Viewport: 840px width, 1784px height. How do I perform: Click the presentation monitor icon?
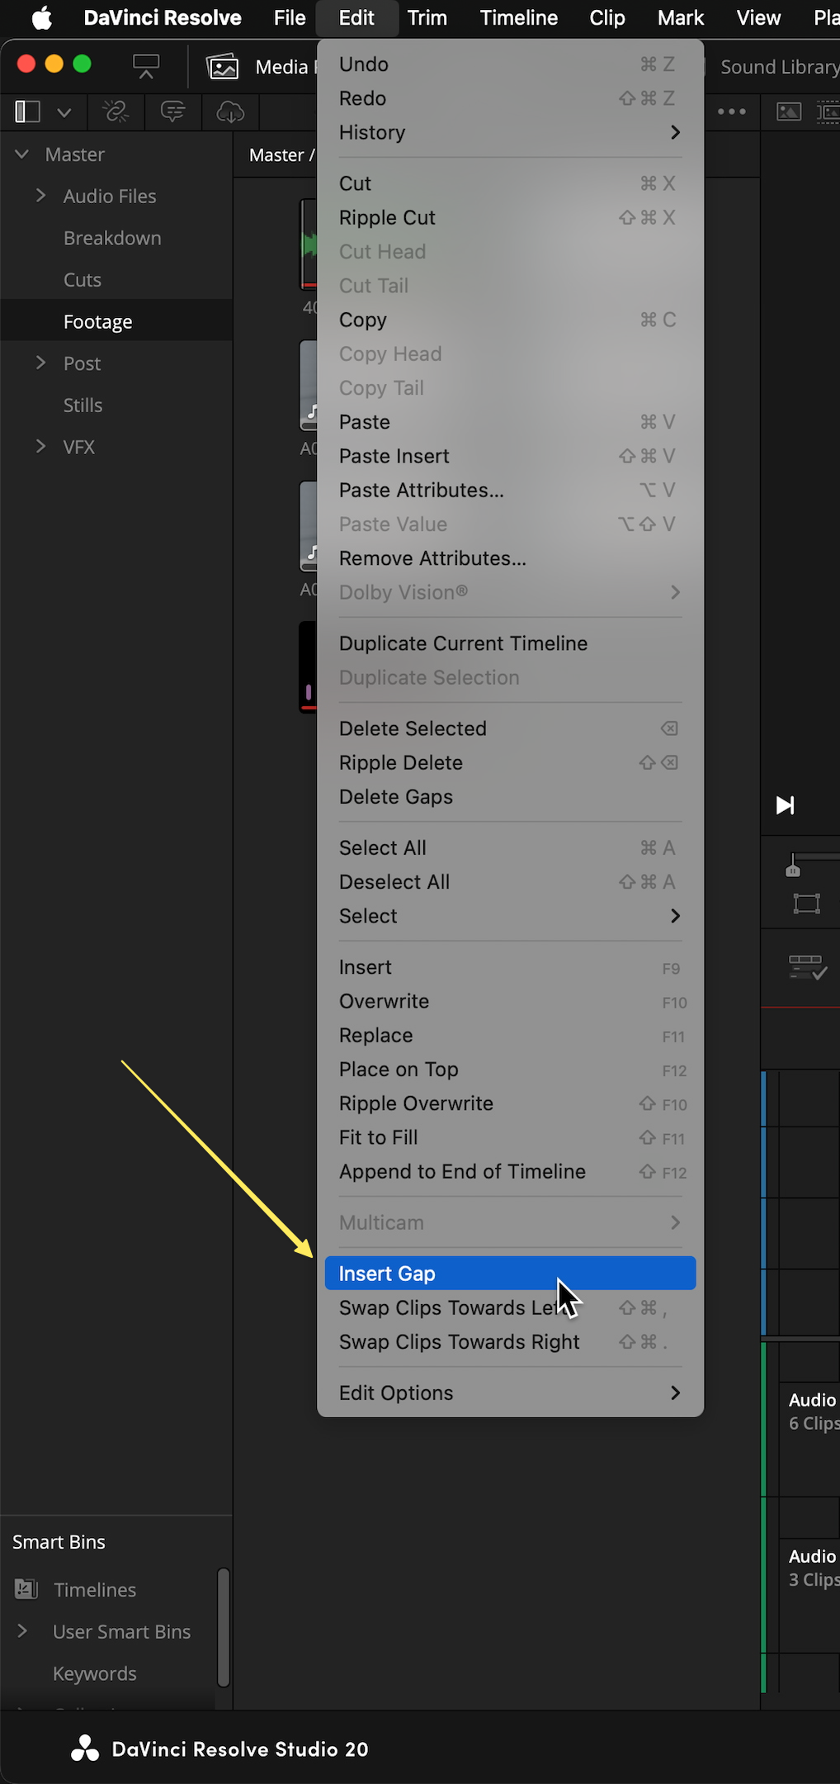click(x=146, y=66)
